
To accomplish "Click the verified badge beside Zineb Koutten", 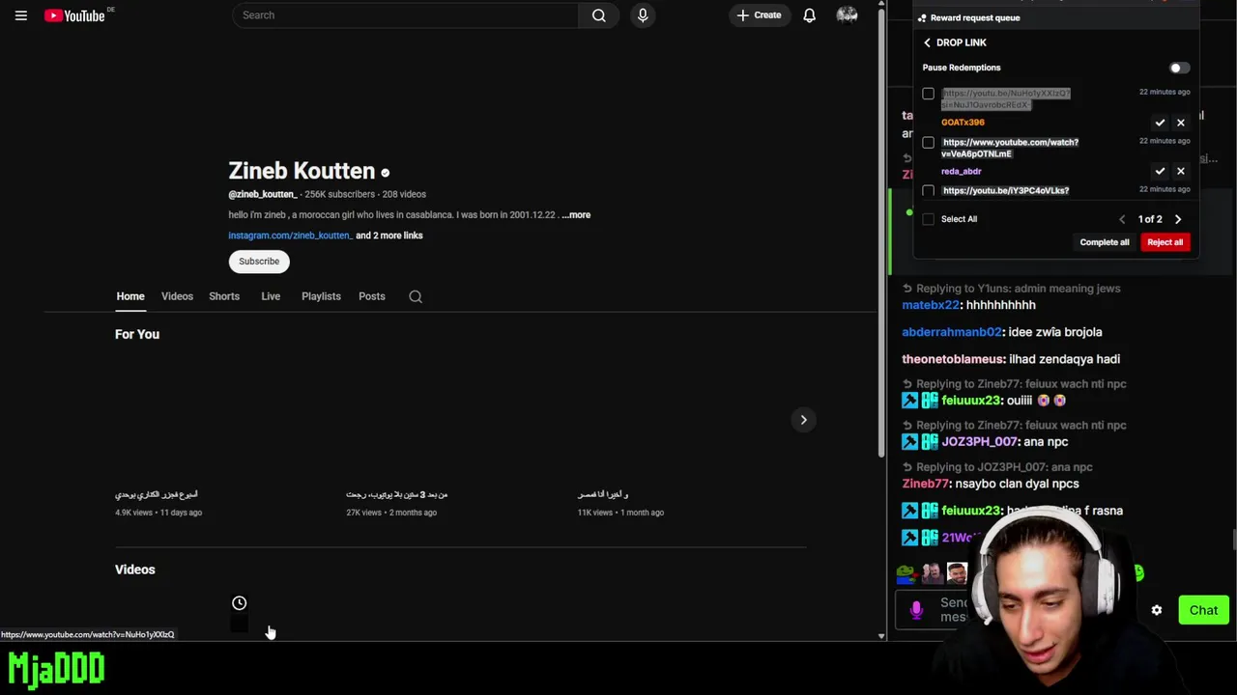I will [x=385, y=173].
